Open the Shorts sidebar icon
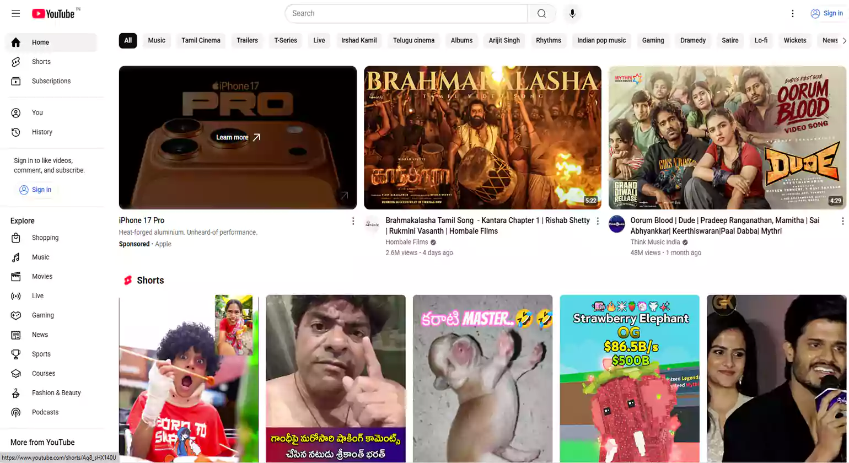 point(16,62)
